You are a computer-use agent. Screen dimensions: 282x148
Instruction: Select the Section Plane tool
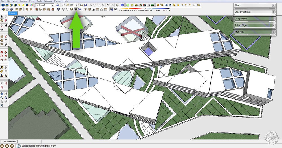pyautogui.click(x=2, y=83)
